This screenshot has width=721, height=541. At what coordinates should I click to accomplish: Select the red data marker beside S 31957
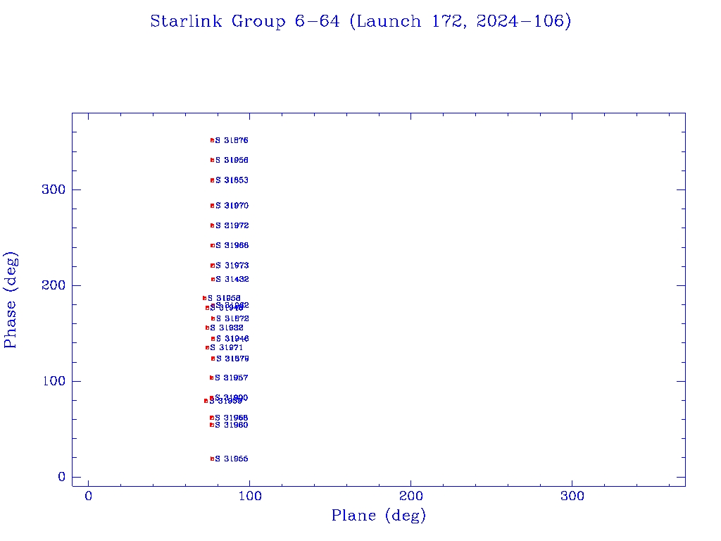tap(211, 378)
